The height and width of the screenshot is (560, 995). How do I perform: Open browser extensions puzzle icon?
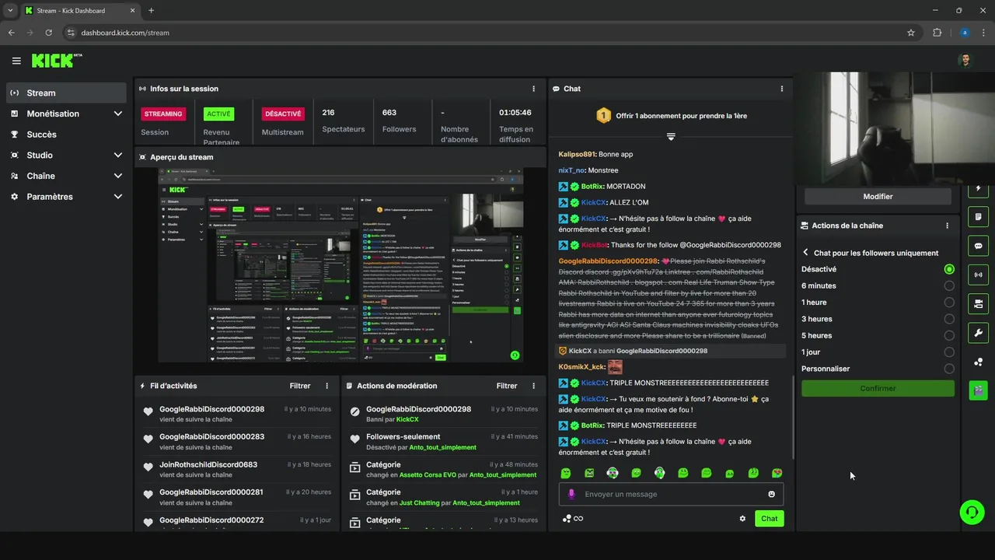pos(937,33)
